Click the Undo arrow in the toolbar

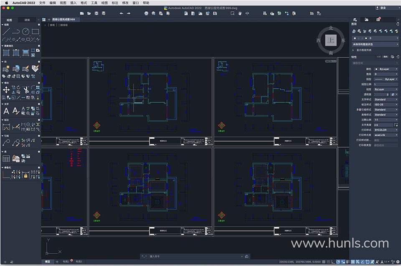pos(121,13)
